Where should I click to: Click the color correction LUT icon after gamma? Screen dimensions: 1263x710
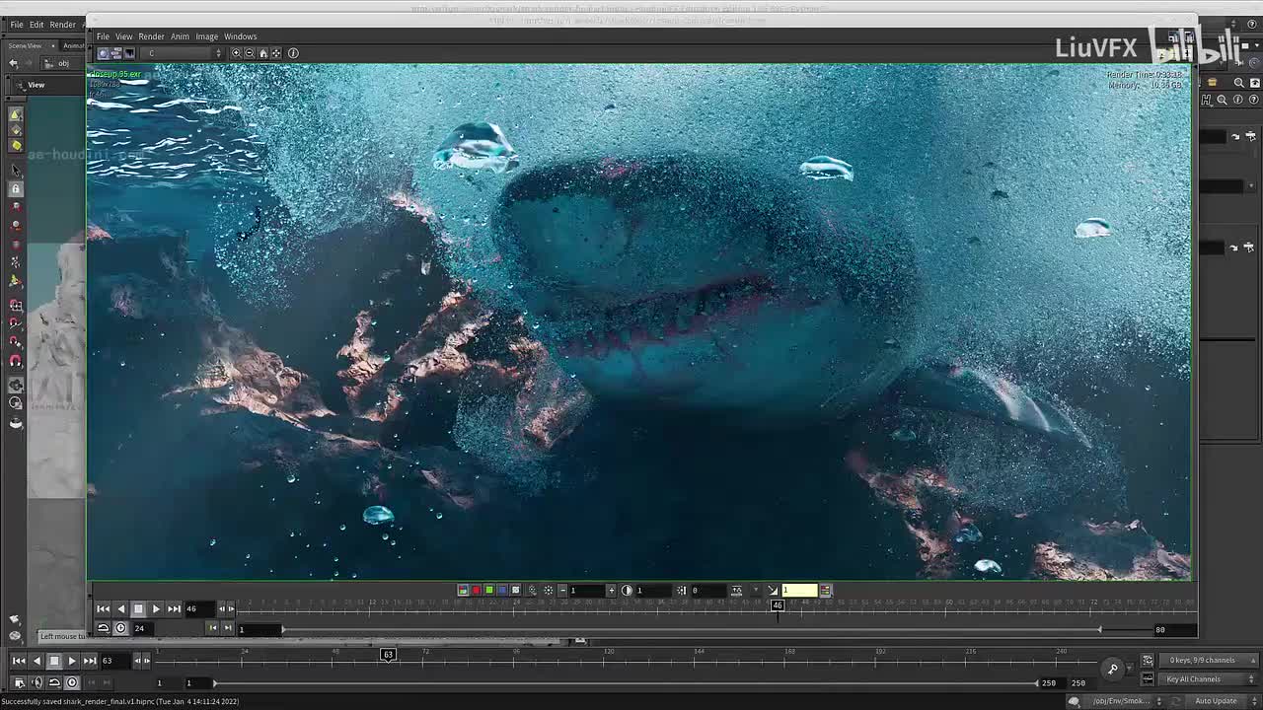coord(826,591)
